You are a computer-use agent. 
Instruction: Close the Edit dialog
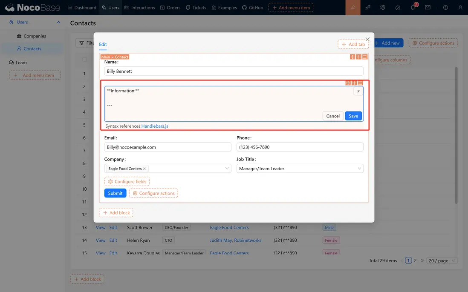tap(367, 39)
